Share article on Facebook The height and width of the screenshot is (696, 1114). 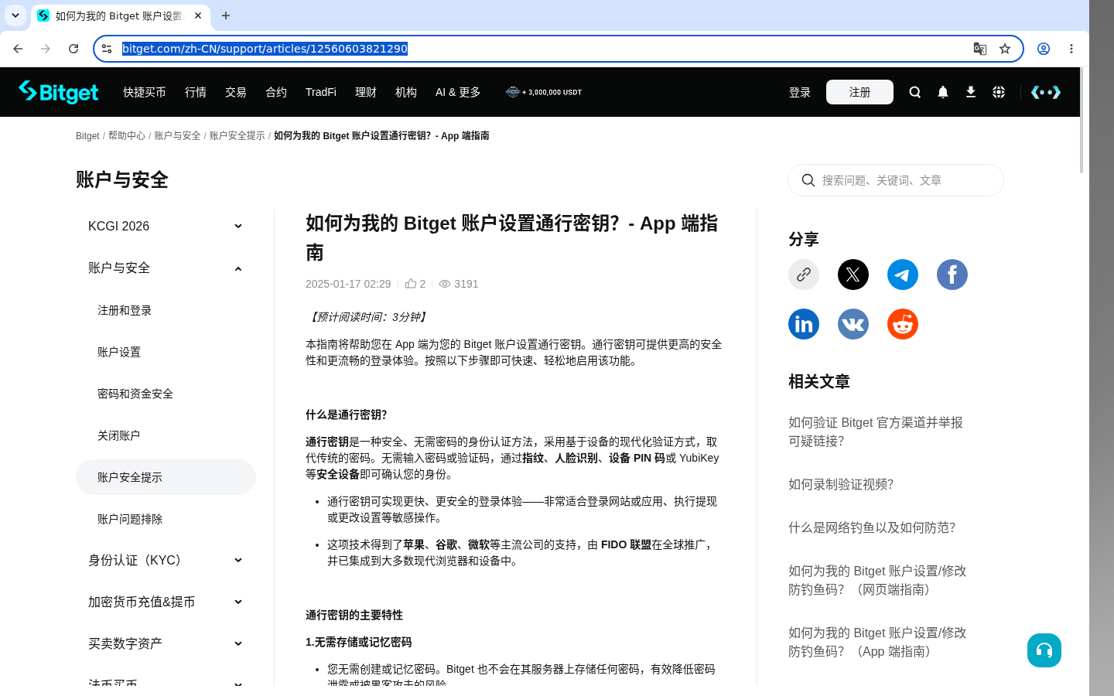click(x=952, y=275)
